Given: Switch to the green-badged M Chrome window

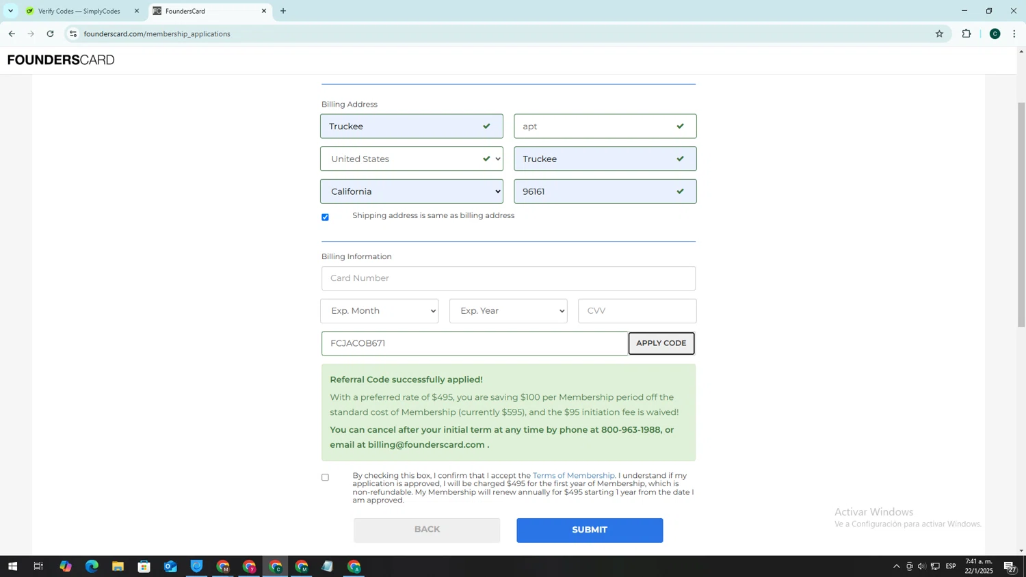Looking at the screenshot, I should (302, 566).
